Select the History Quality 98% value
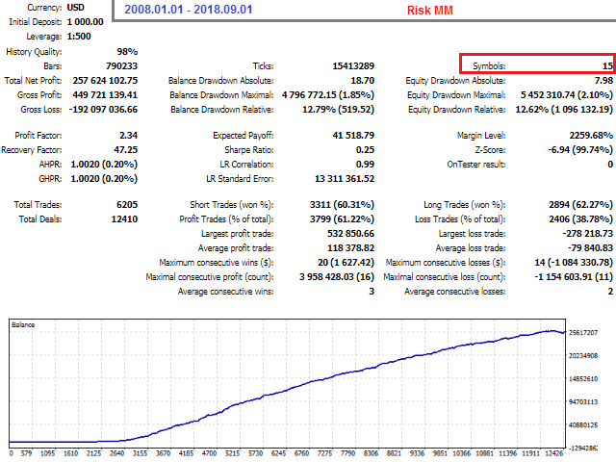The image size is (616, 462). 126,52
